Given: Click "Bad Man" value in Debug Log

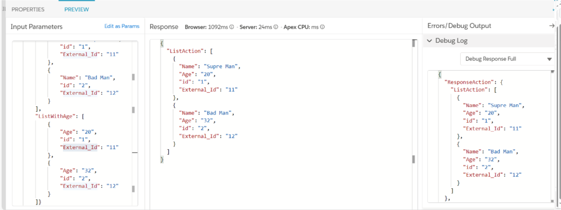Looking at the screenshot, I should click(501, 152).
